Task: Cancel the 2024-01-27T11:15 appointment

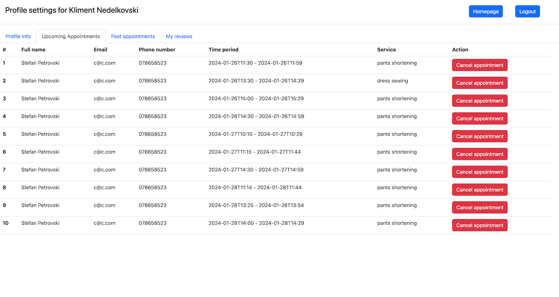Action: pyautogui.click(x=479, y=154)
